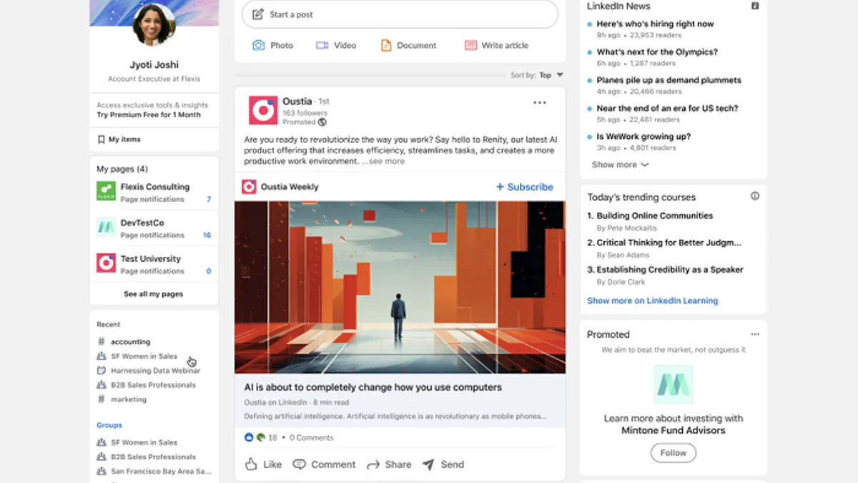The image size is (858, 483).
Task: Click Show more on LinkedIn Learning
Action: click(652, 301)
